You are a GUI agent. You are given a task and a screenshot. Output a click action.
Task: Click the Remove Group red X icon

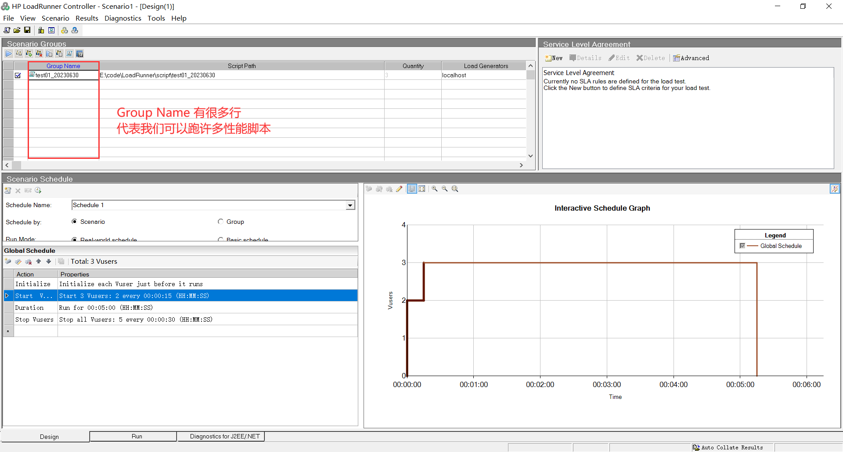39,54
